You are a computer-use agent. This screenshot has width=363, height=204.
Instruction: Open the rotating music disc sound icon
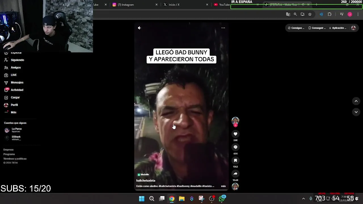tap(235, 186)
